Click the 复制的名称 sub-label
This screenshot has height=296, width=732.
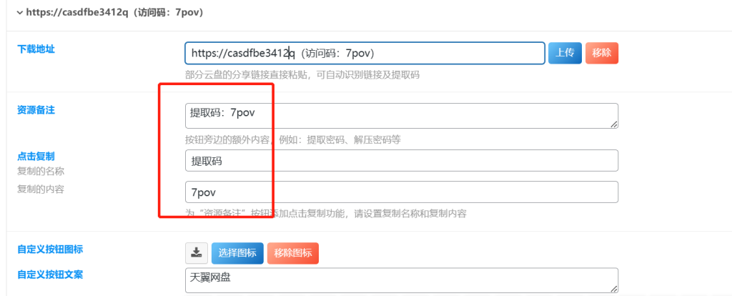(41, 171)
